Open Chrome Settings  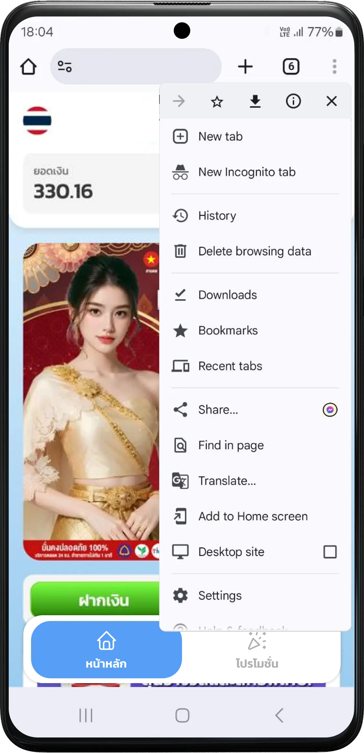(x=220, y=595)
